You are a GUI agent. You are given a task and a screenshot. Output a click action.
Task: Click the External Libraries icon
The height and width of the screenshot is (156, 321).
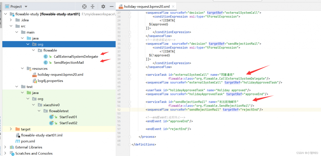12,147
